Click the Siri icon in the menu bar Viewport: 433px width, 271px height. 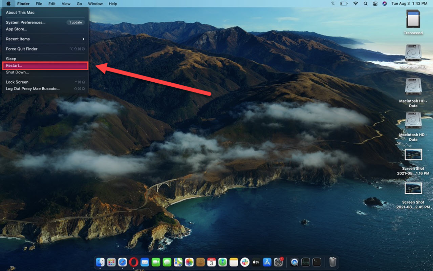point(384,3)
